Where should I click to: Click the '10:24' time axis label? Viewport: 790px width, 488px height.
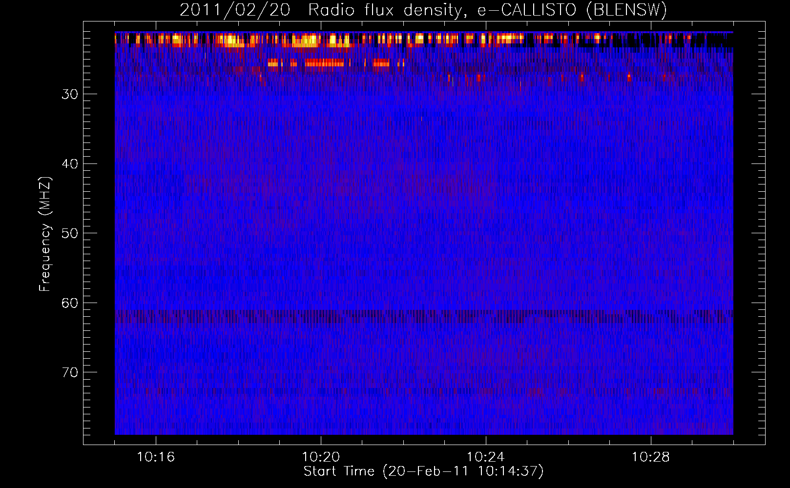(486, 457)
